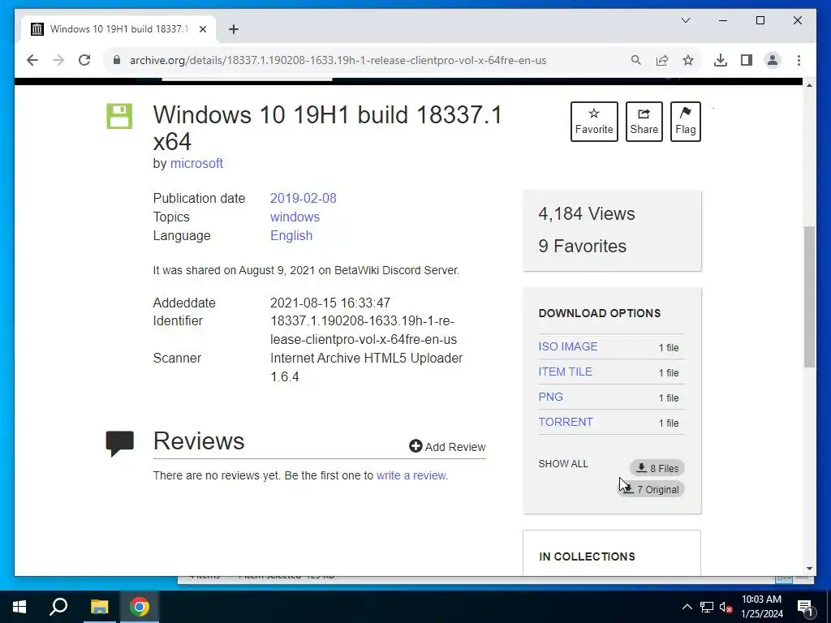
Task: Open a new browser tab
Action: pyautogui.click(x=234, y=29)
